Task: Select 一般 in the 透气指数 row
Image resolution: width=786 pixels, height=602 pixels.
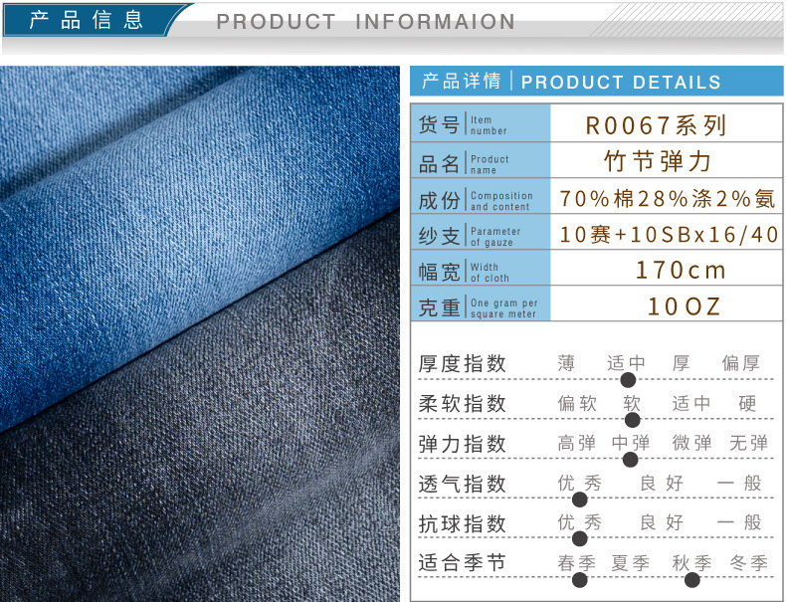Action: point(739,484)
